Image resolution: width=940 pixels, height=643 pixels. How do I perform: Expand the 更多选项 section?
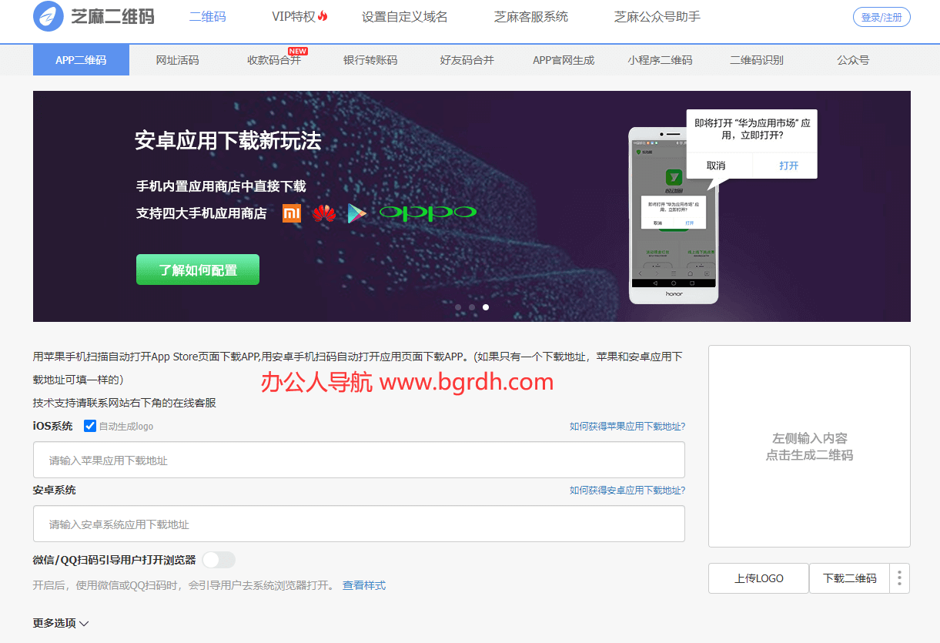point(61,623)
